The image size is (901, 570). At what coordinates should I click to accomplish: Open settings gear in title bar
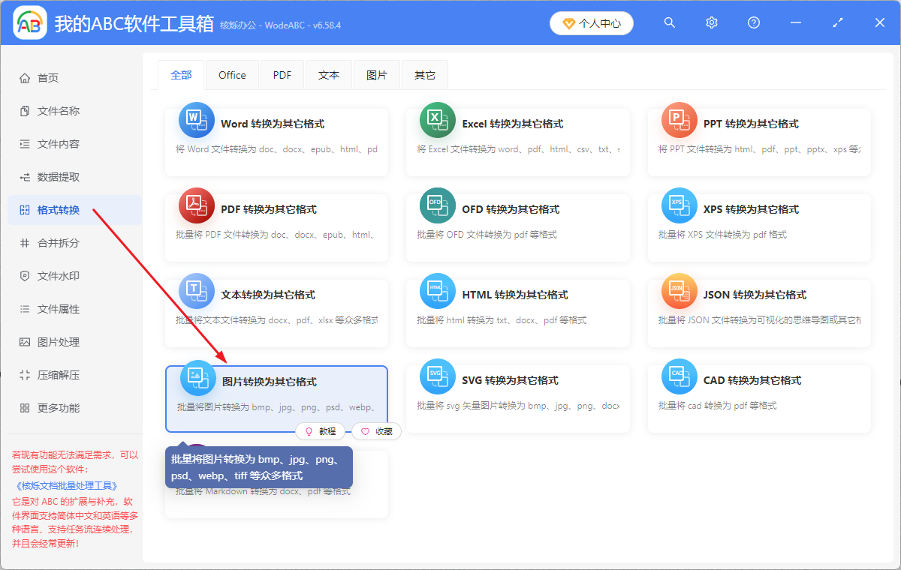[x=712, y=23]
